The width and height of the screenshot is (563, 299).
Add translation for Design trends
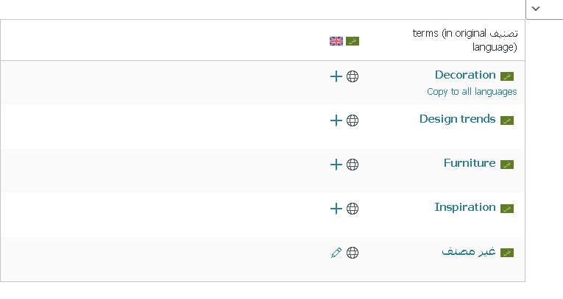point(336,120)
